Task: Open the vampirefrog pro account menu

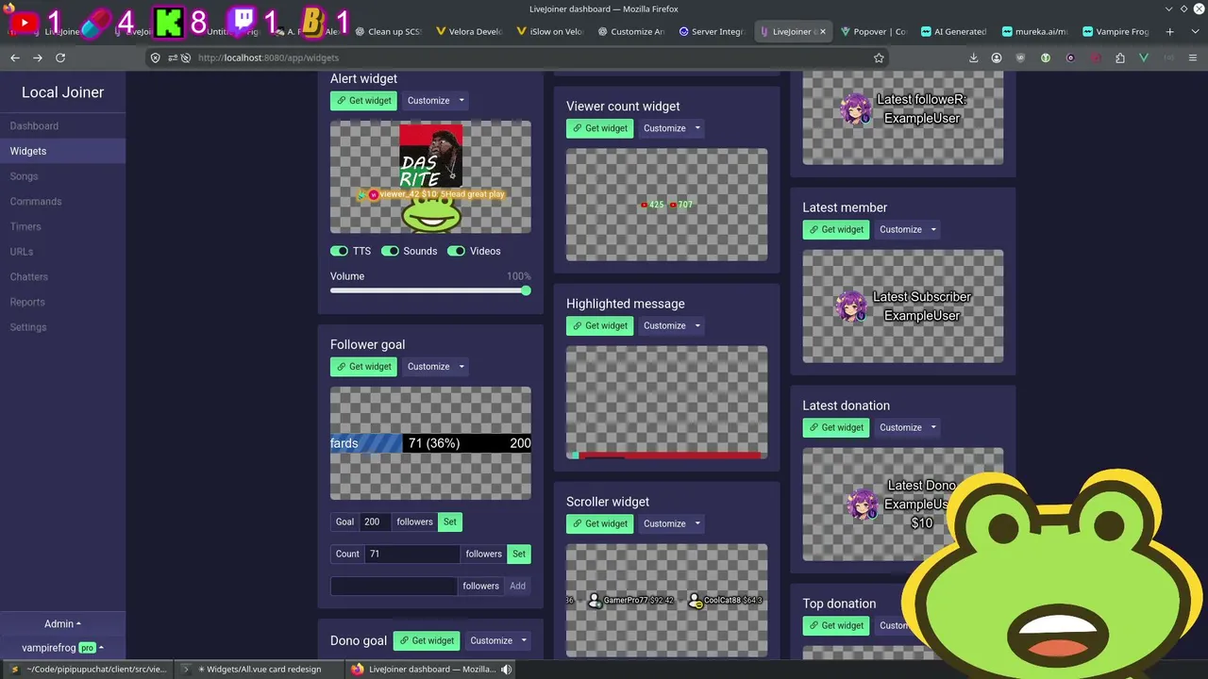Action: point(62,648)
